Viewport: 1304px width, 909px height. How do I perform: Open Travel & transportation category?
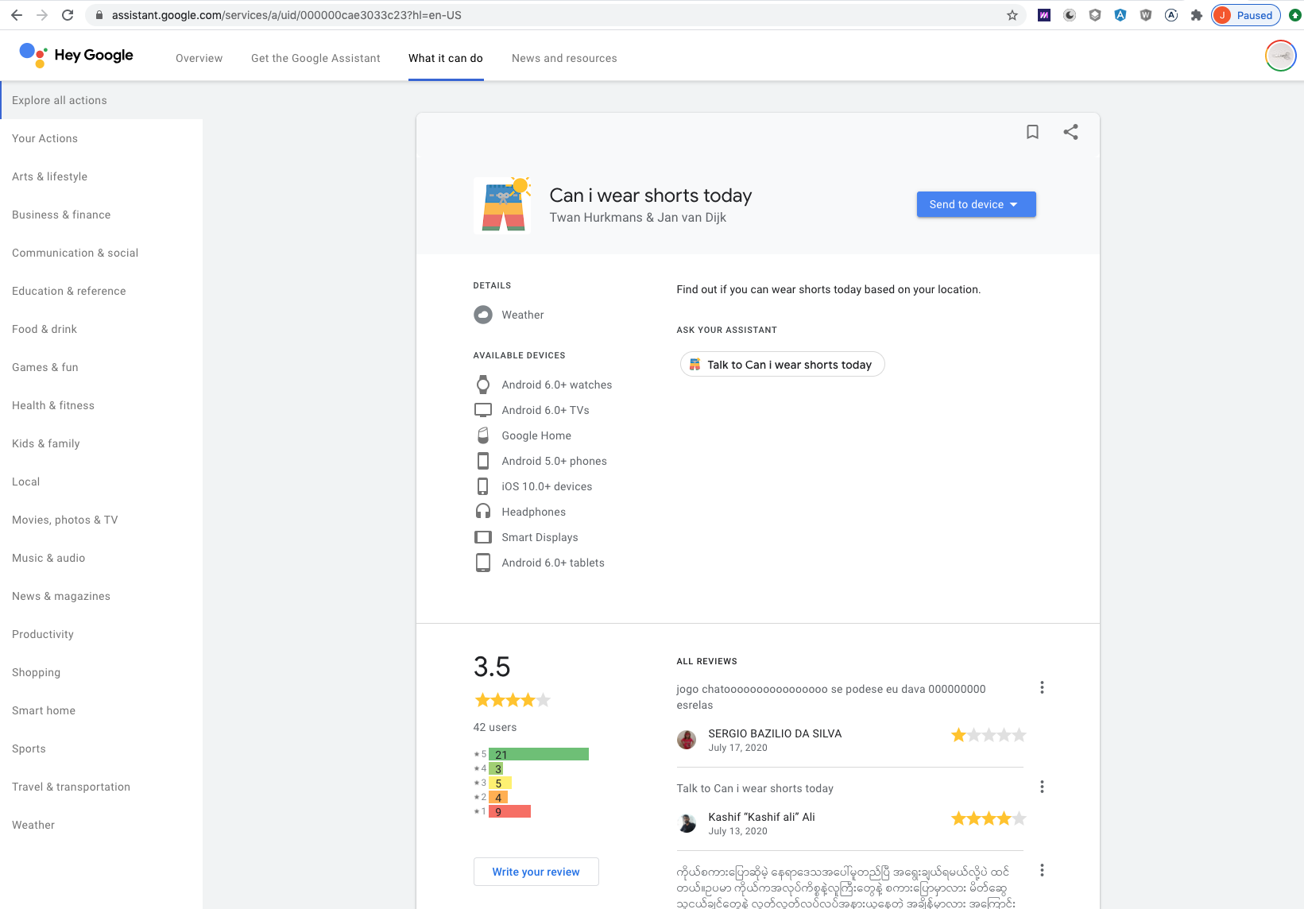click(x=102, y=787)
